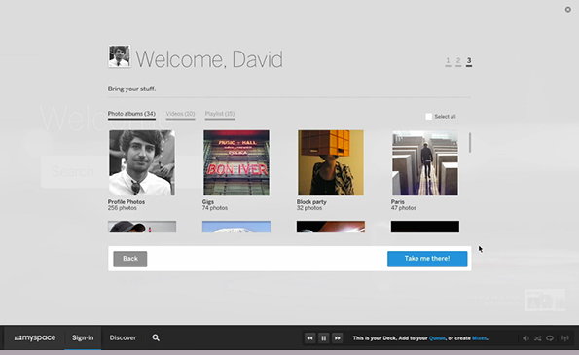Screen dimensions: 579x355
Task: Select the Gigs album thumbnail
Action: click(236, 162)
